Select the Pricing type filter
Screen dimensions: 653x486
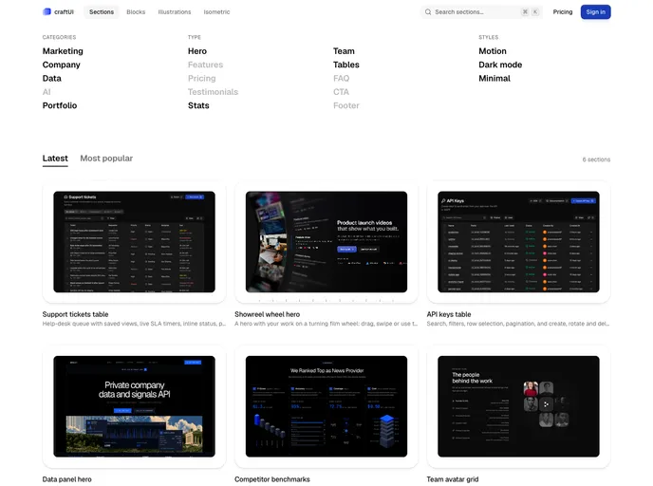tap(201, 78)
